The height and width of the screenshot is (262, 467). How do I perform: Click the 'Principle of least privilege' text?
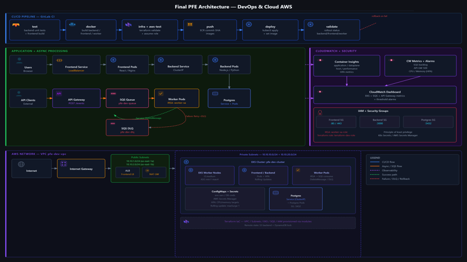click(398, 132)
